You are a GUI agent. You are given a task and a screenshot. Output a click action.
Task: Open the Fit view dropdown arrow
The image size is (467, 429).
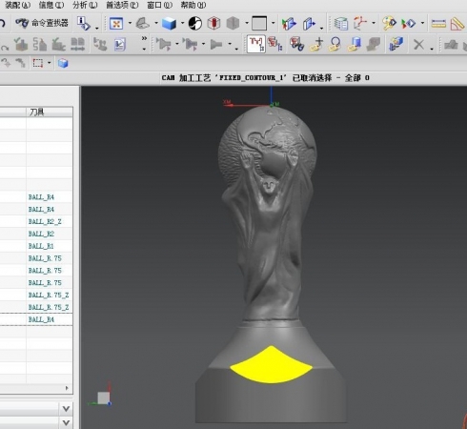click(130, 23)
